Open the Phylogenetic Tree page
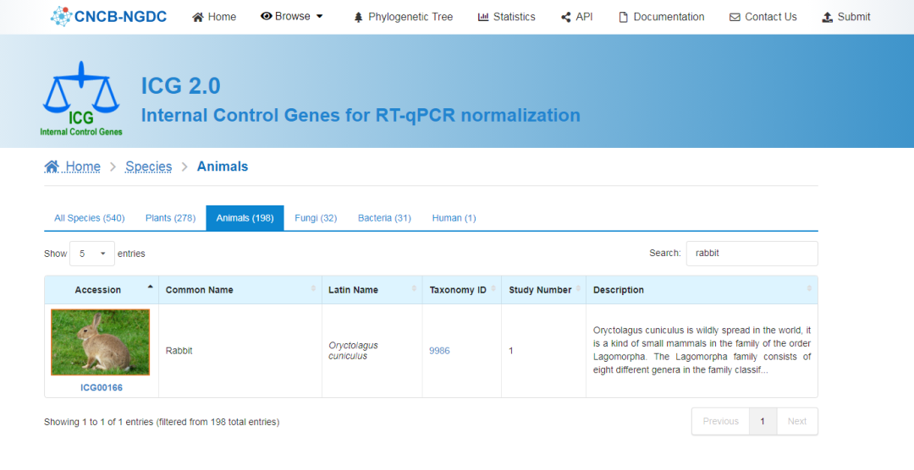The height and width of the screenshot is (470, 914). [x=403, y=17]
